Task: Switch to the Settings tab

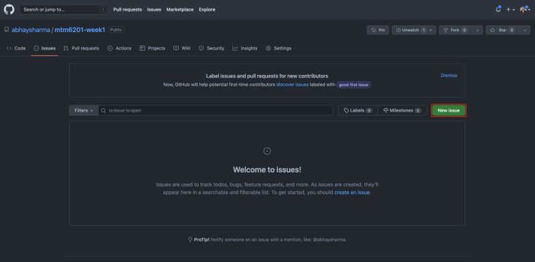Action: point(279,48)
